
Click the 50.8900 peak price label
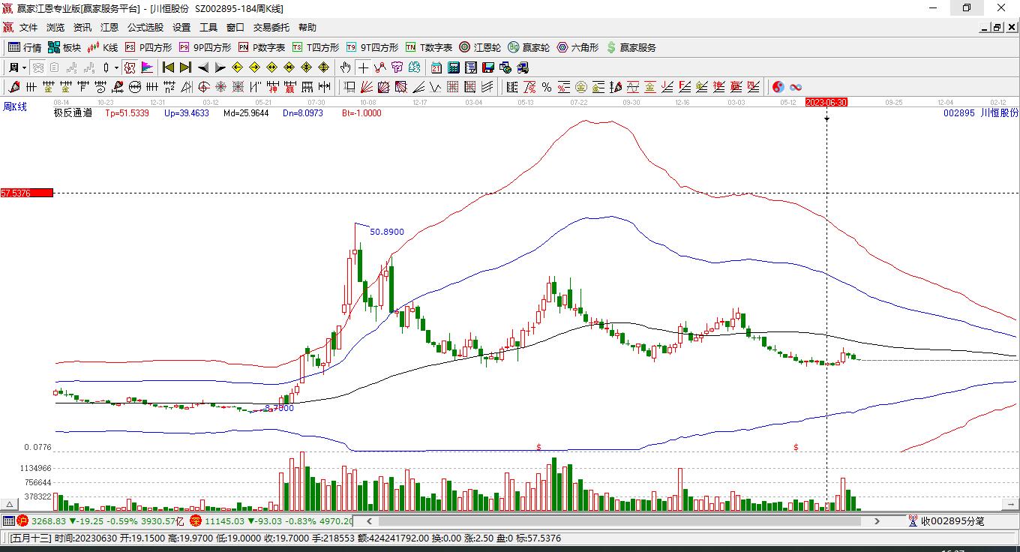pos(387,232)
